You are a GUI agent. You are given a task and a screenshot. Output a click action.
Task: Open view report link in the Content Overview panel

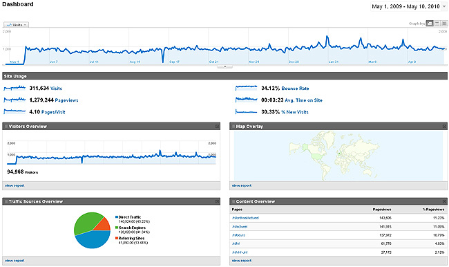[x=242, y=261]
